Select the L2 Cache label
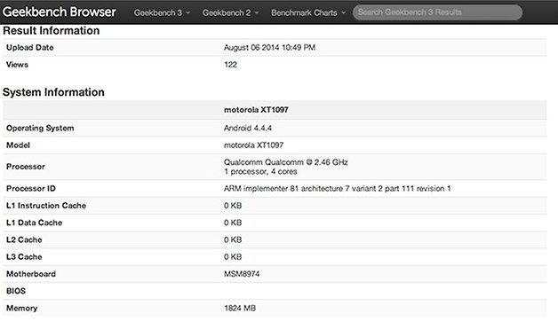558x329 pixels. tap(24, 239)
